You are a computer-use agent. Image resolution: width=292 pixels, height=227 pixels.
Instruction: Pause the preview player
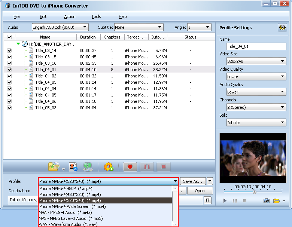click(235, 200)
